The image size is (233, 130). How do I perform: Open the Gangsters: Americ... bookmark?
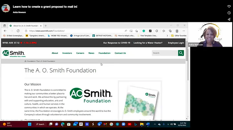point(36,36)
